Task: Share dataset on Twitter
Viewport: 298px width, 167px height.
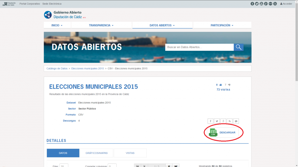Action: point(217,121)
